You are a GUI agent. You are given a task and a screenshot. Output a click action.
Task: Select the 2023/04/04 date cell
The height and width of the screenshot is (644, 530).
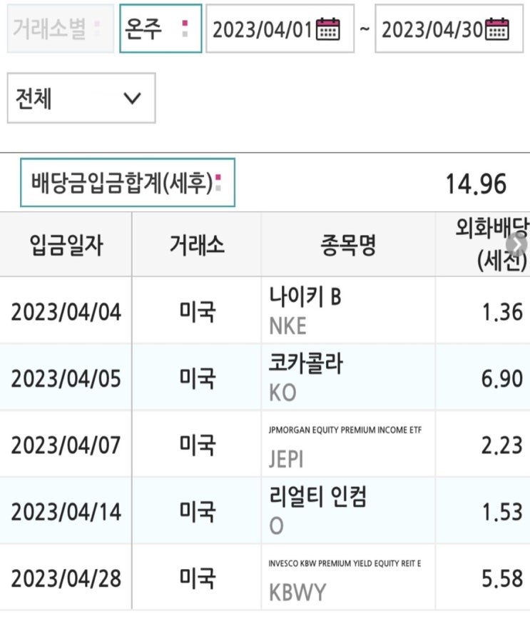pos(66,311)
